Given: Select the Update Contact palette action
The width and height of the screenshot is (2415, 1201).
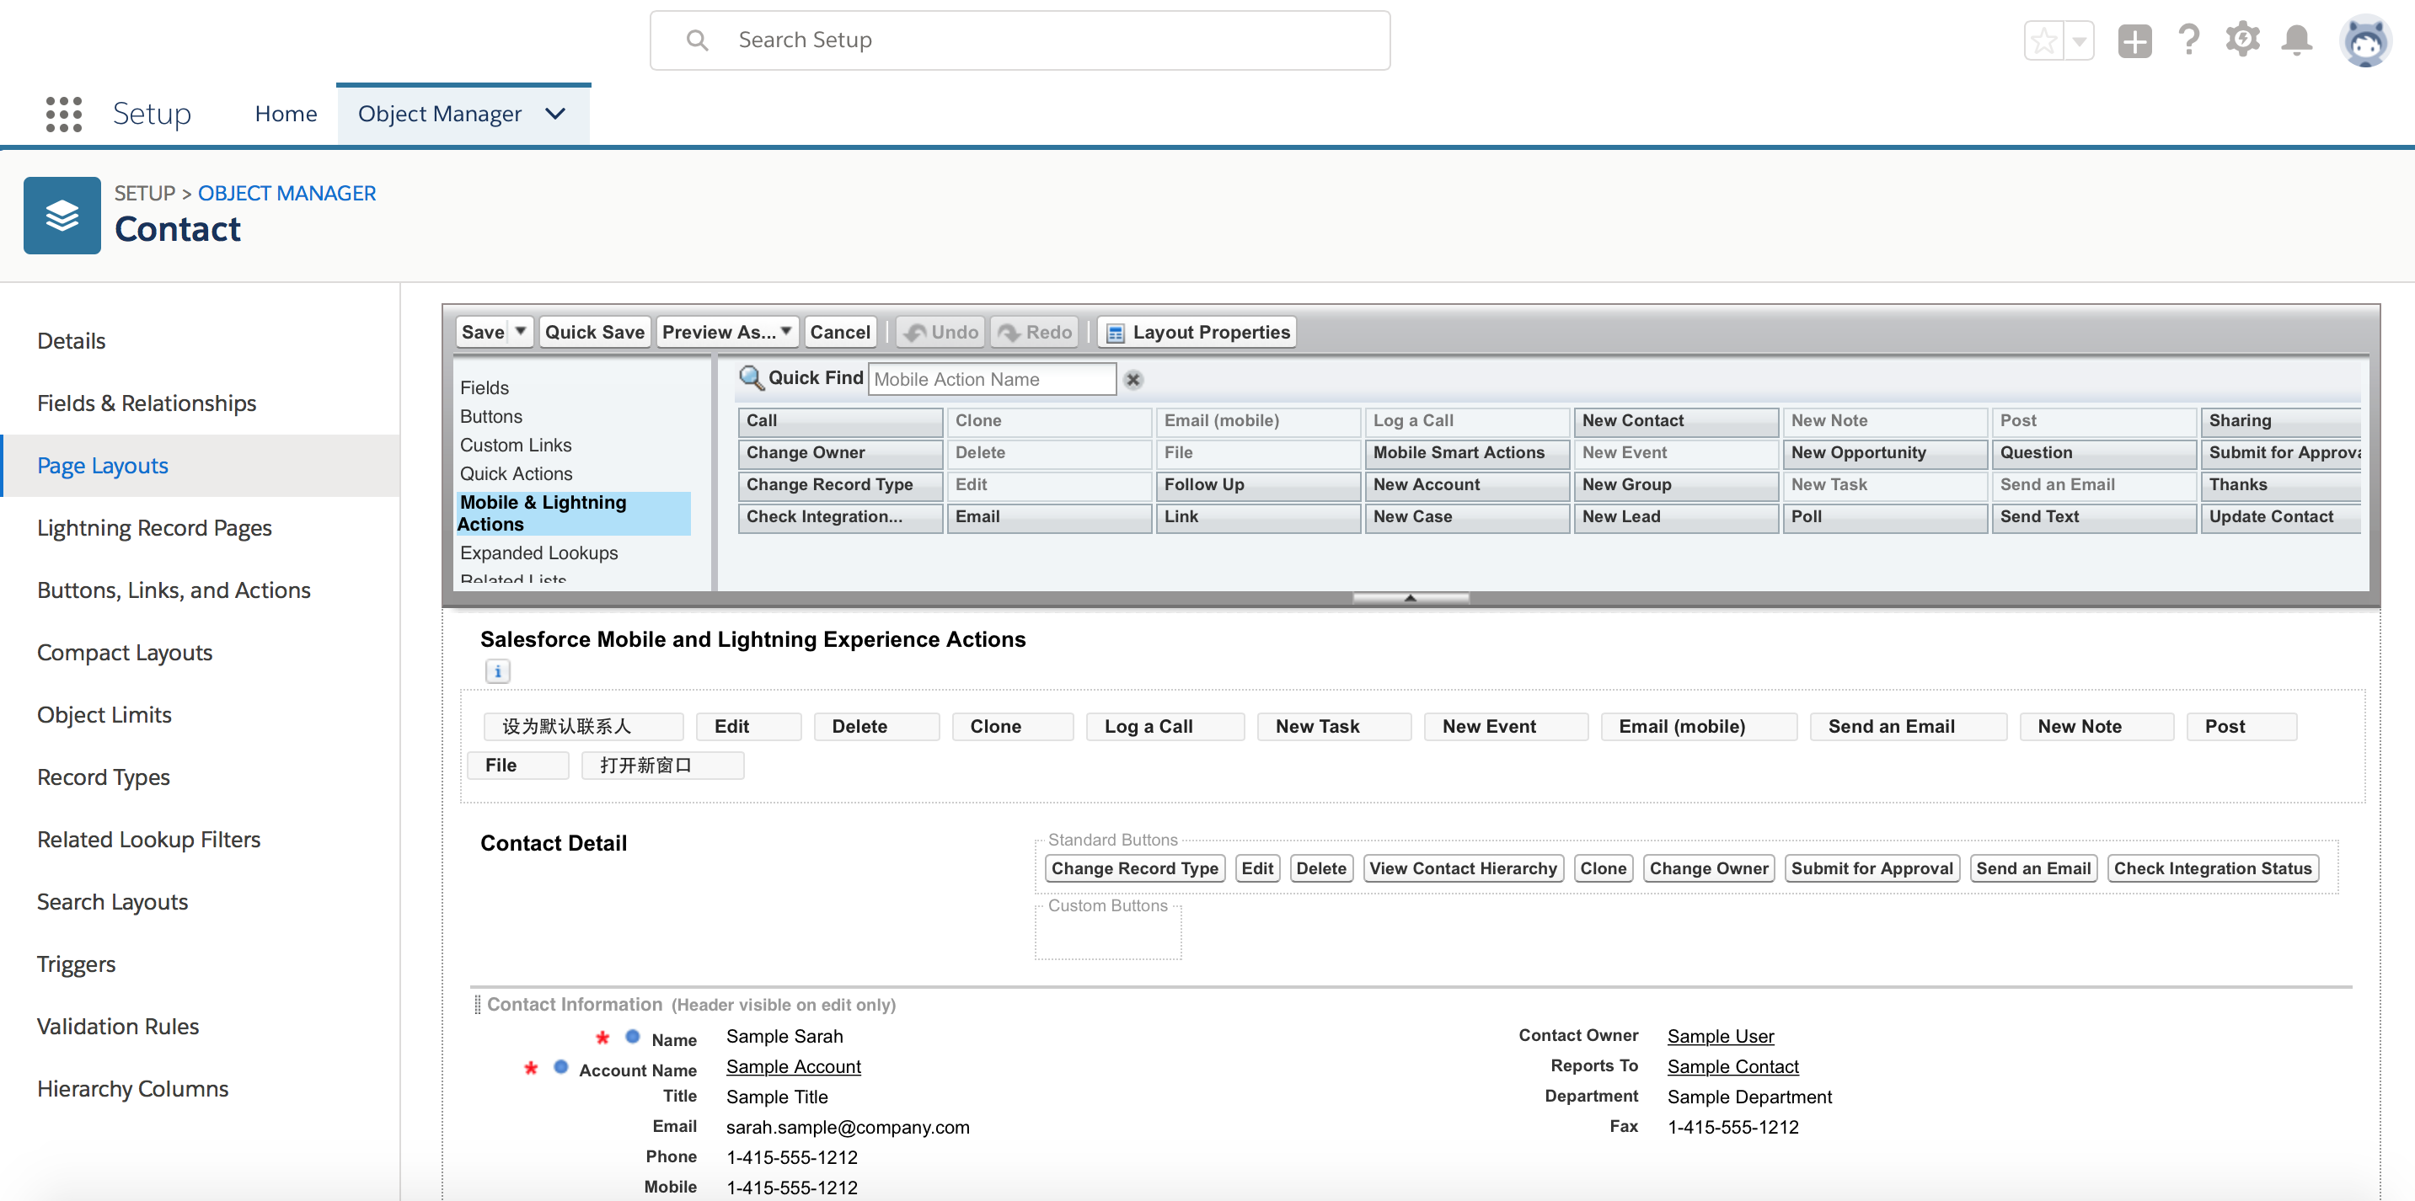Looking at the screenshot, I should click(2281, 516).
